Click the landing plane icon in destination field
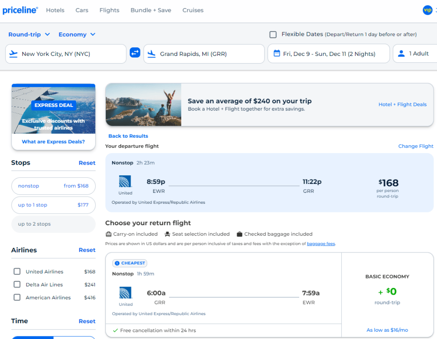Viewport: 437px width, 339px height. tap(151, 54)
